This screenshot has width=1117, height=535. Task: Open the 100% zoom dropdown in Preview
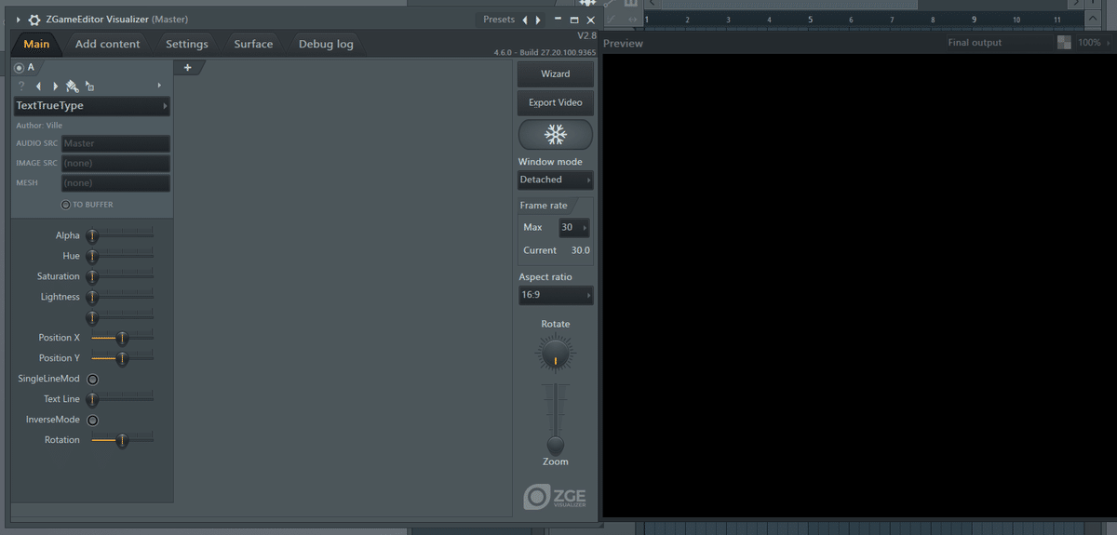(1095, 43)
